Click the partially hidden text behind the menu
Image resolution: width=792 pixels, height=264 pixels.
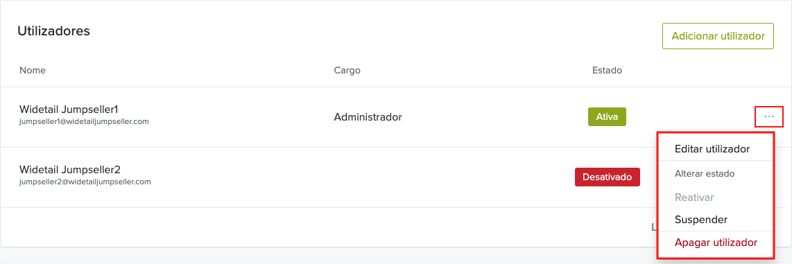pos(653,227)
